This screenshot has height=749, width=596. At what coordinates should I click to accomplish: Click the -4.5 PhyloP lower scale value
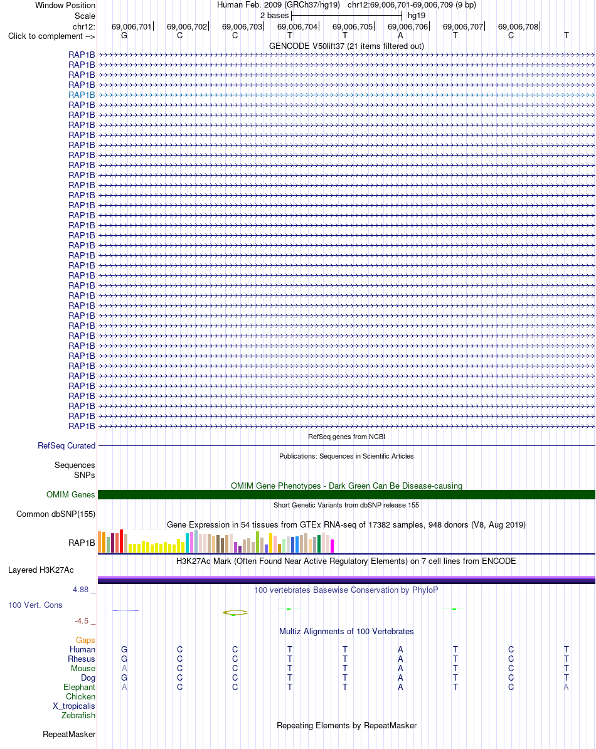pyautogui.click(x=82, y=622)
